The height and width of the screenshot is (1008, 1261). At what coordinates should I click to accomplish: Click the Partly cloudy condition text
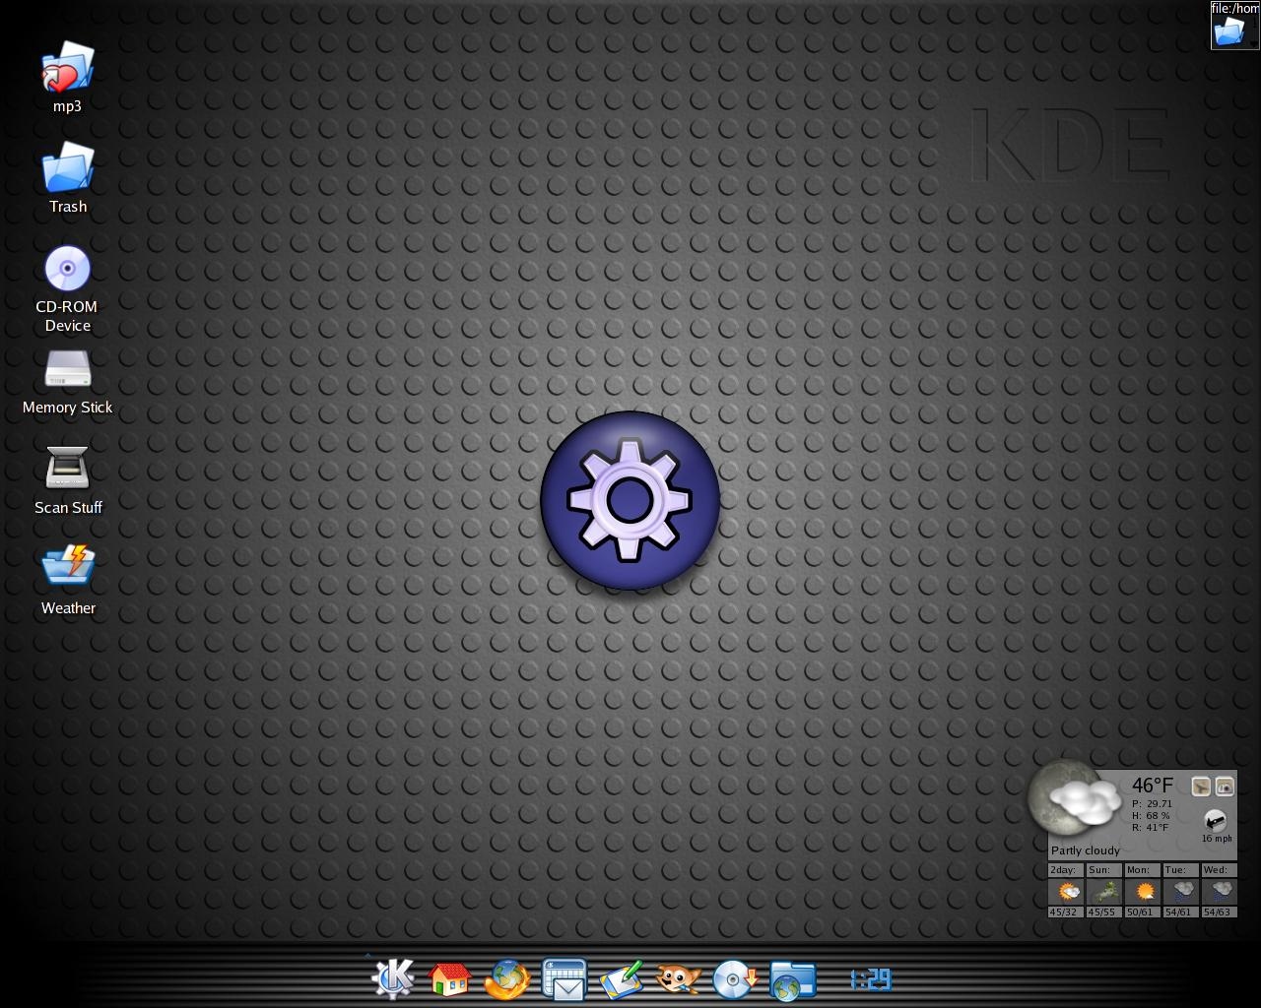point(1086,850)
